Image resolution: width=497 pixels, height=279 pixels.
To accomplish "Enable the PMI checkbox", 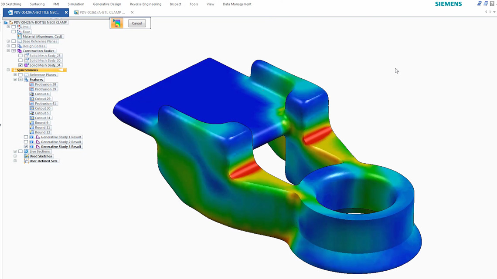I will coord(13,27).
